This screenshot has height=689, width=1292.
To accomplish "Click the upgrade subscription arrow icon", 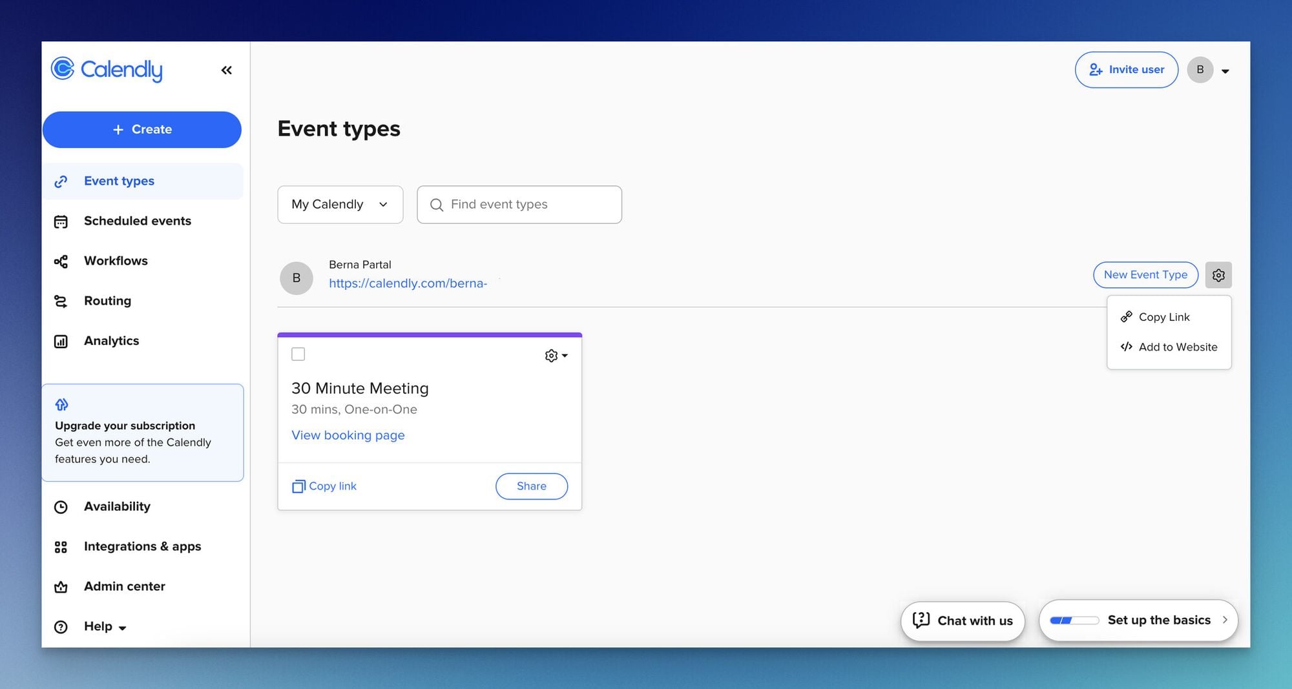I will [x=62, y=404].
